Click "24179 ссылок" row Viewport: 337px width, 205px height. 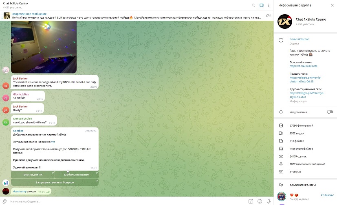click(x=305, y=156)
